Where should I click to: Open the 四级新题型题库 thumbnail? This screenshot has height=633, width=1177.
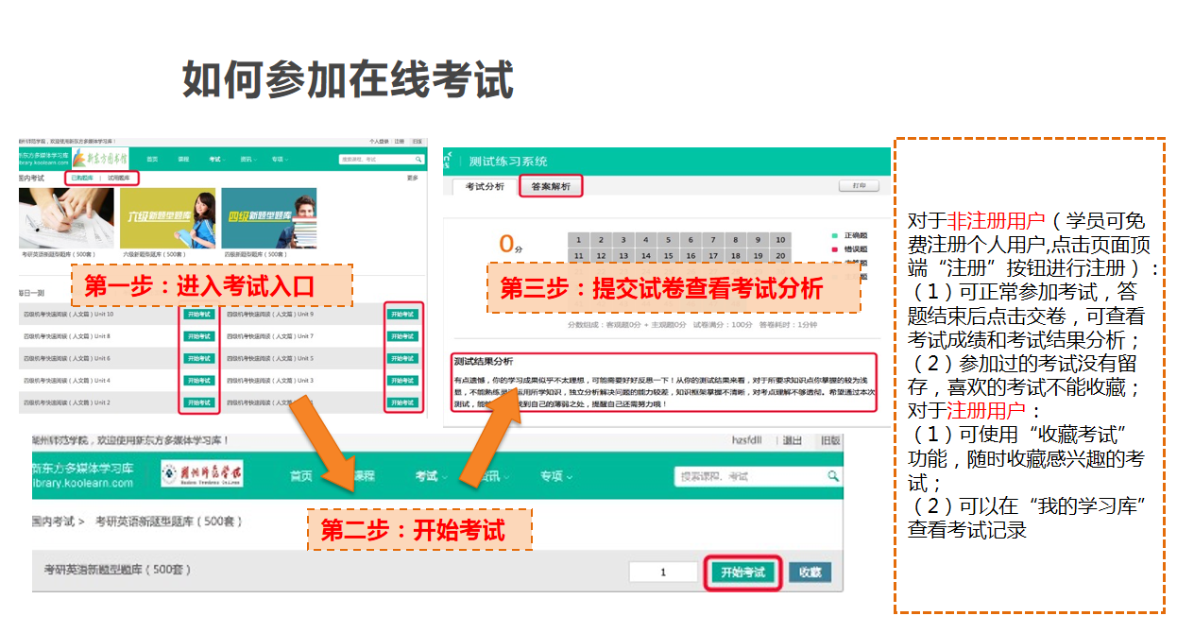tap(268, 217)
